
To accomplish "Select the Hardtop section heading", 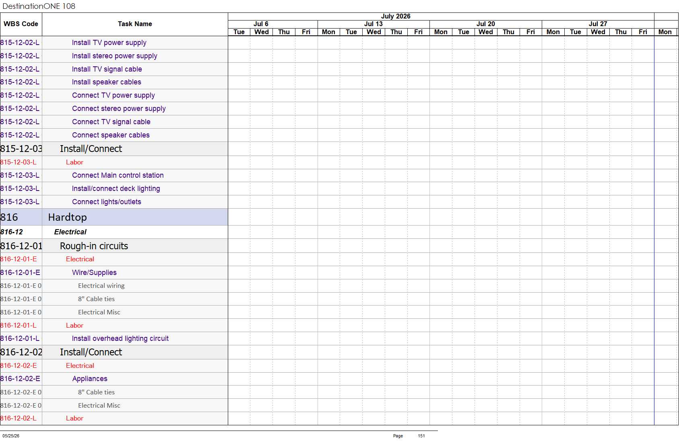I will [x=67, y=217].
